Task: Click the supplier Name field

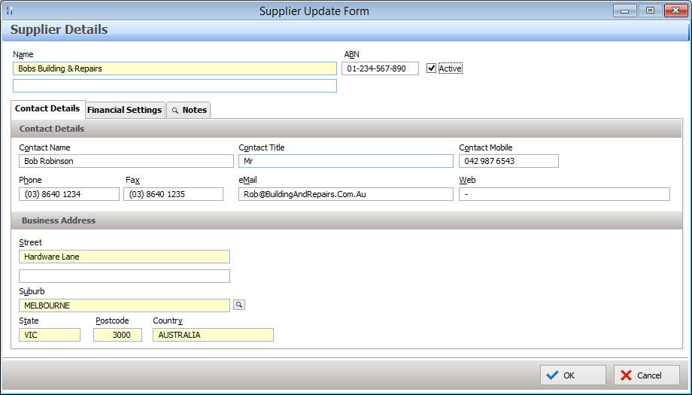Action: click(175, 68)
